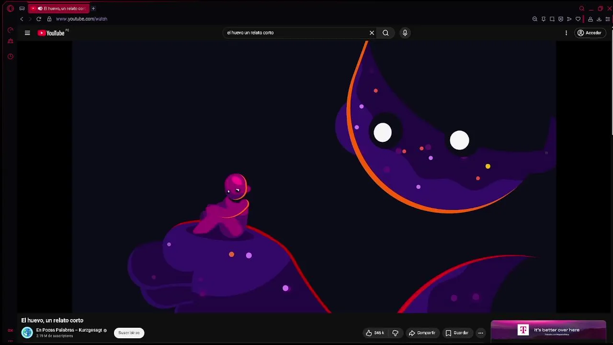The height and width of the screenshot is (345, 613).
Task: Share video via Compartir button
Action: click(x=422, y=333)
